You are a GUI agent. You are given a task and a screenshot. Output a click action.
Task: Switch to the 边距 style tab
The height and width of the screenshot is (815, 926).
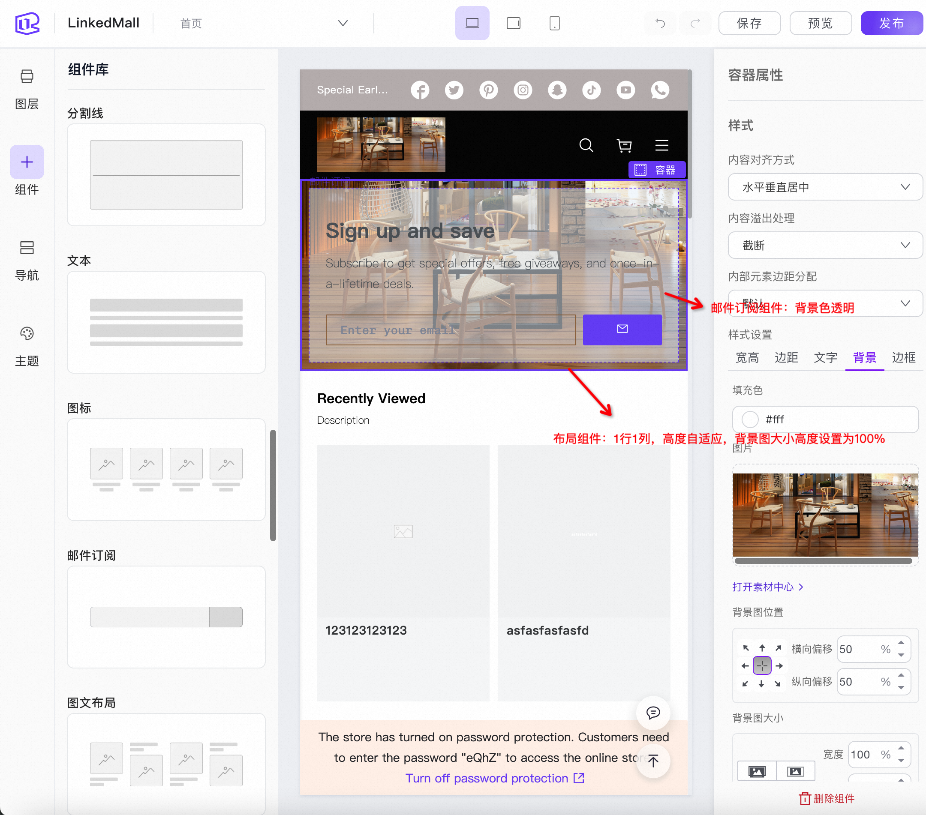[786, 358]
